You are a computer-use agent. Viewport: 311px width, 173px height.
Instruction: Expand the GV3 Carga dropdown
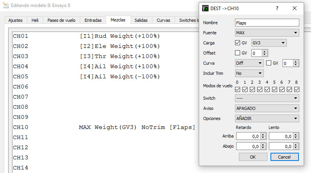click(x=269, y=43)
